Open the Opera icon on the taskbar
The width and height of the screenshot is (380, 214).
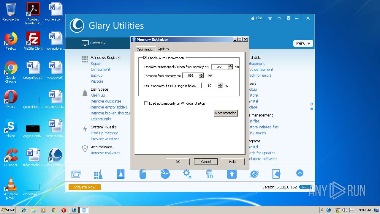point(64,210)
